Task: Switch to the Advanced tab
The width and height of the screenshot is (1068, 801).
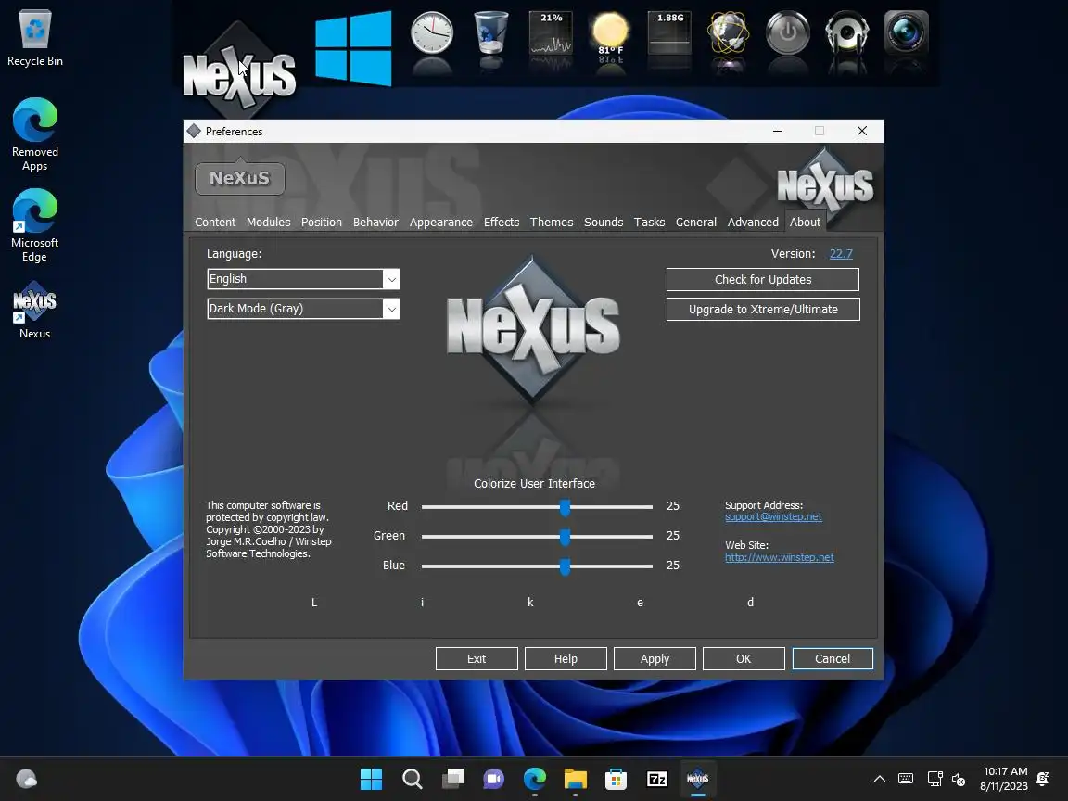Action: click(x=753, y=222)
